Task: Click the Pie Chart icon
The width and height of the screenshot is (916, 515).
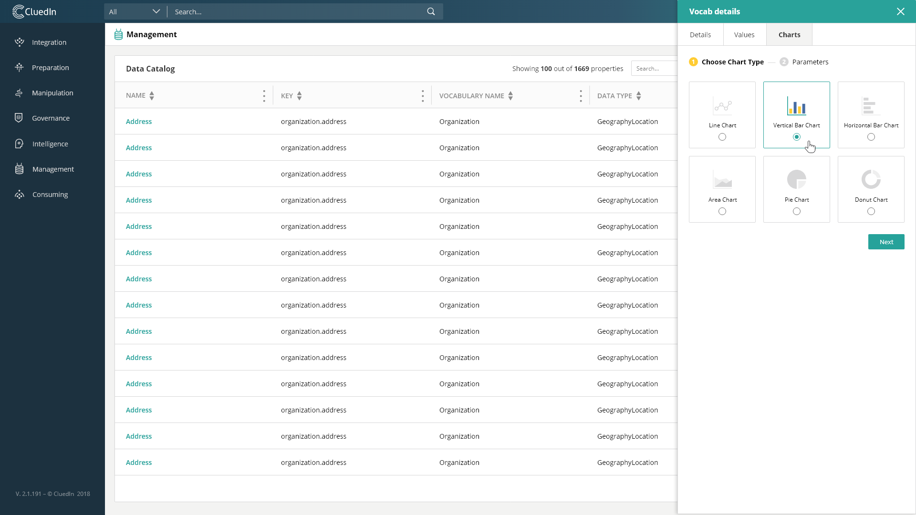Action: click(x=797, y=180)
